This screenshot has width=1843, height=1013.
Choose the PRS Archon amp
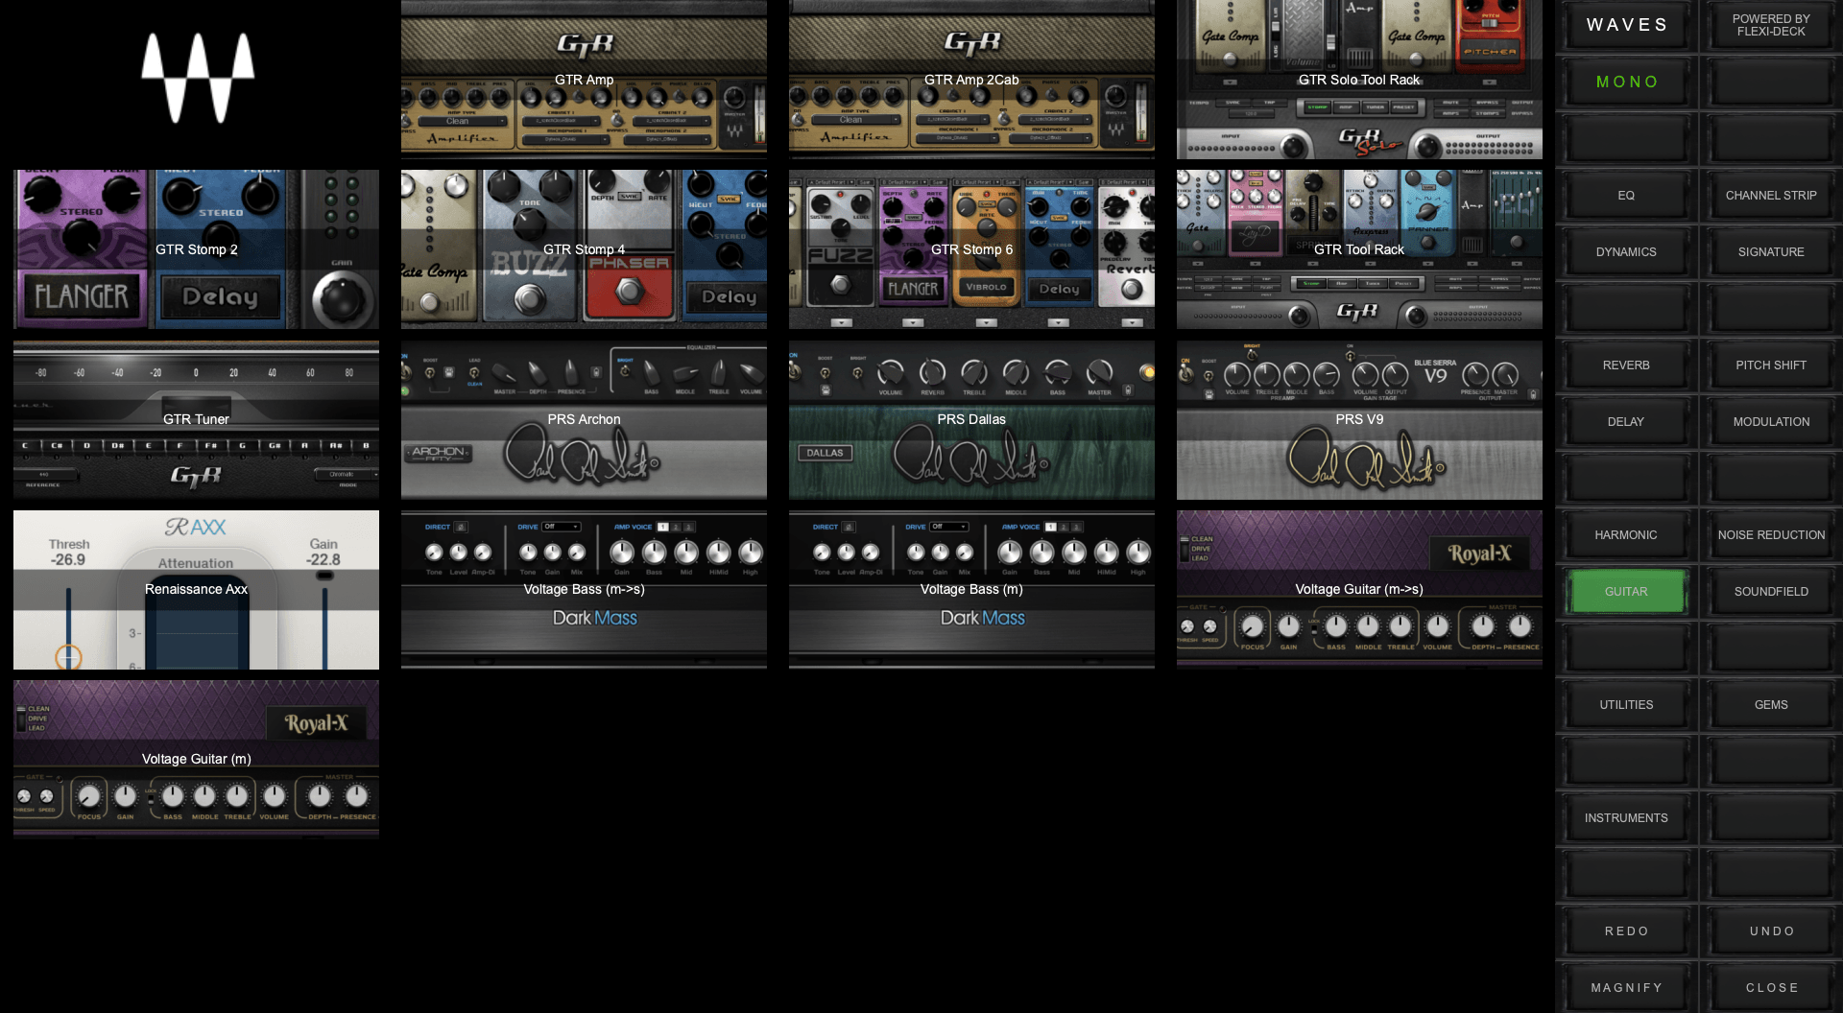coord(584,419)
